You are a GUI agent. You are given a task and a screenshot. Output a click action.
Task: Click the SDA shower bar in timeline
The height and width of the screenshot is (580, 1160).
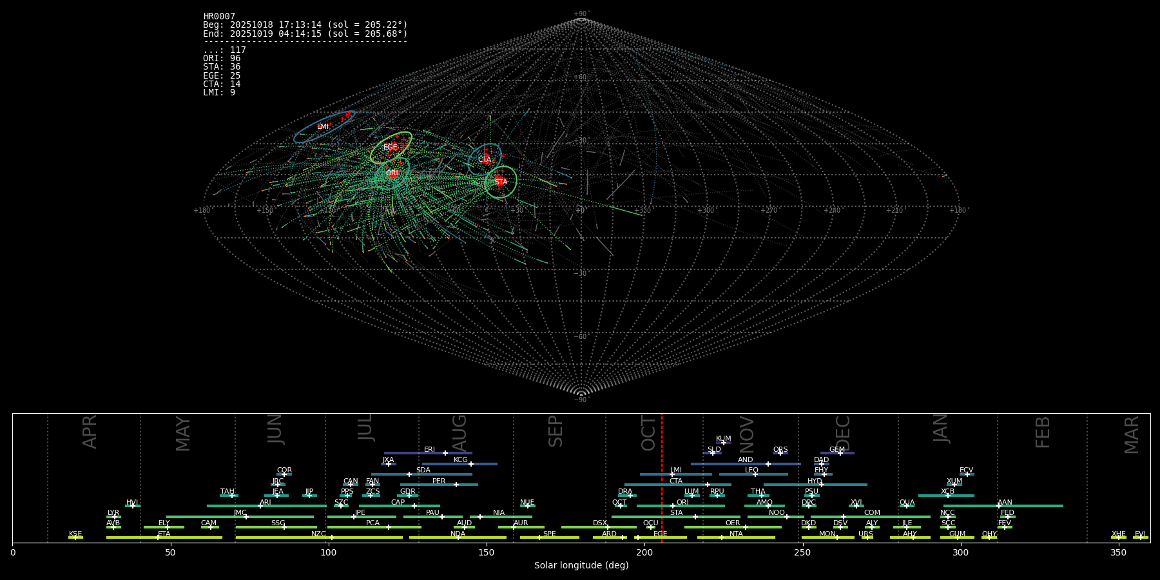(421, 474)
